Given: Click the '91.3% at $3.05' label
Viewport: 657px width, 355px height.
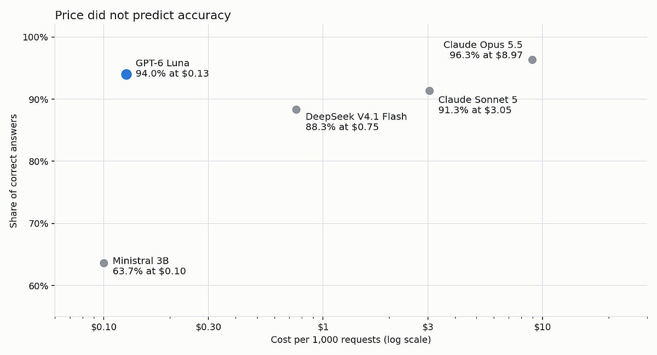Looking at the screenshot, I should point(475,110).
